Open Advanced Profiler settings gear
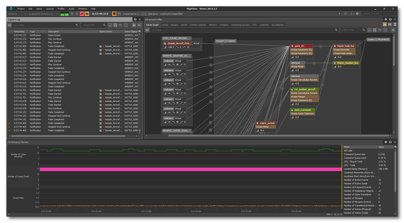Screen dimensions: 404x223 (x=386, y=20)
